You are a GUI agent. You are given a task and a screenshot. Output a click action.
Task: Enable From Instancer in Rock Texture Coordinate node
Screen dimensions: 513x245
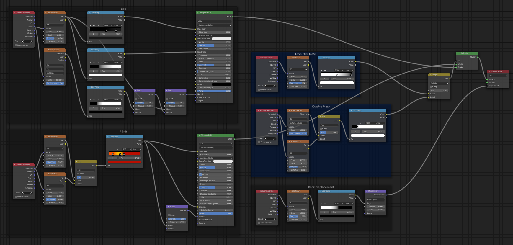click(x=16, y=45)
